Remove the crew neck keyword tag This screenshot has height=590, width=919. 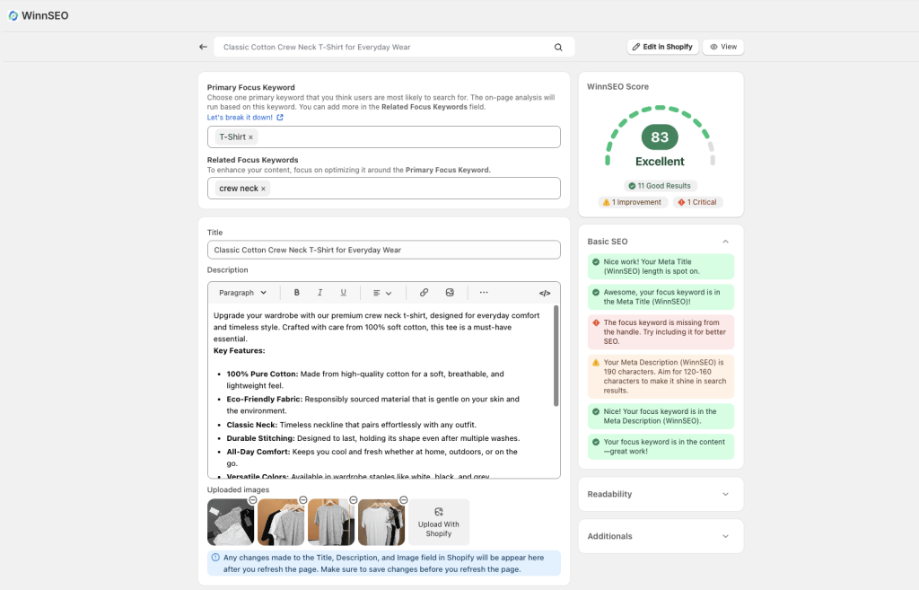[263, 189]
